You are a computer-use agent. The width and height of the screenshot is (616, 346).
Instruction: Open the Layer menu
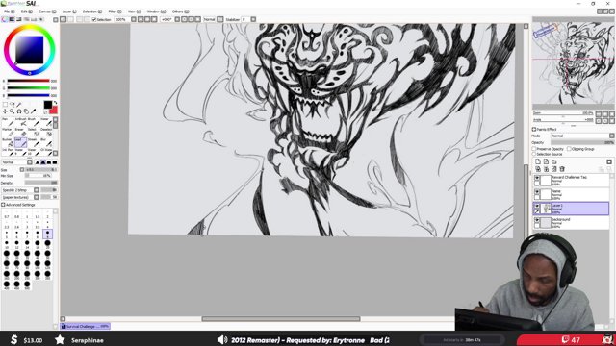point(69,12)
